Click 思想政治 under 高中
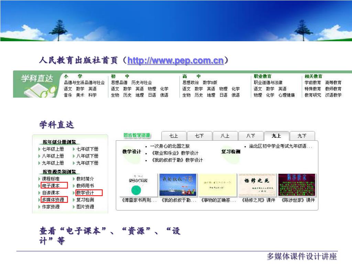Image resolution: width=352 pixels, height=264 pixels. 190,82
